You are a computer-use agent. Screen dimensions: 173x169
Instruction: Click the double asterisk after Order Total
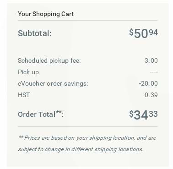click(59, 112)
